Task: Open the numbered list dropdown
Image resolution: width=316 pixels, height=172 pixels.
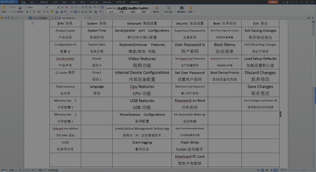Action: click(x=79, y=7)
